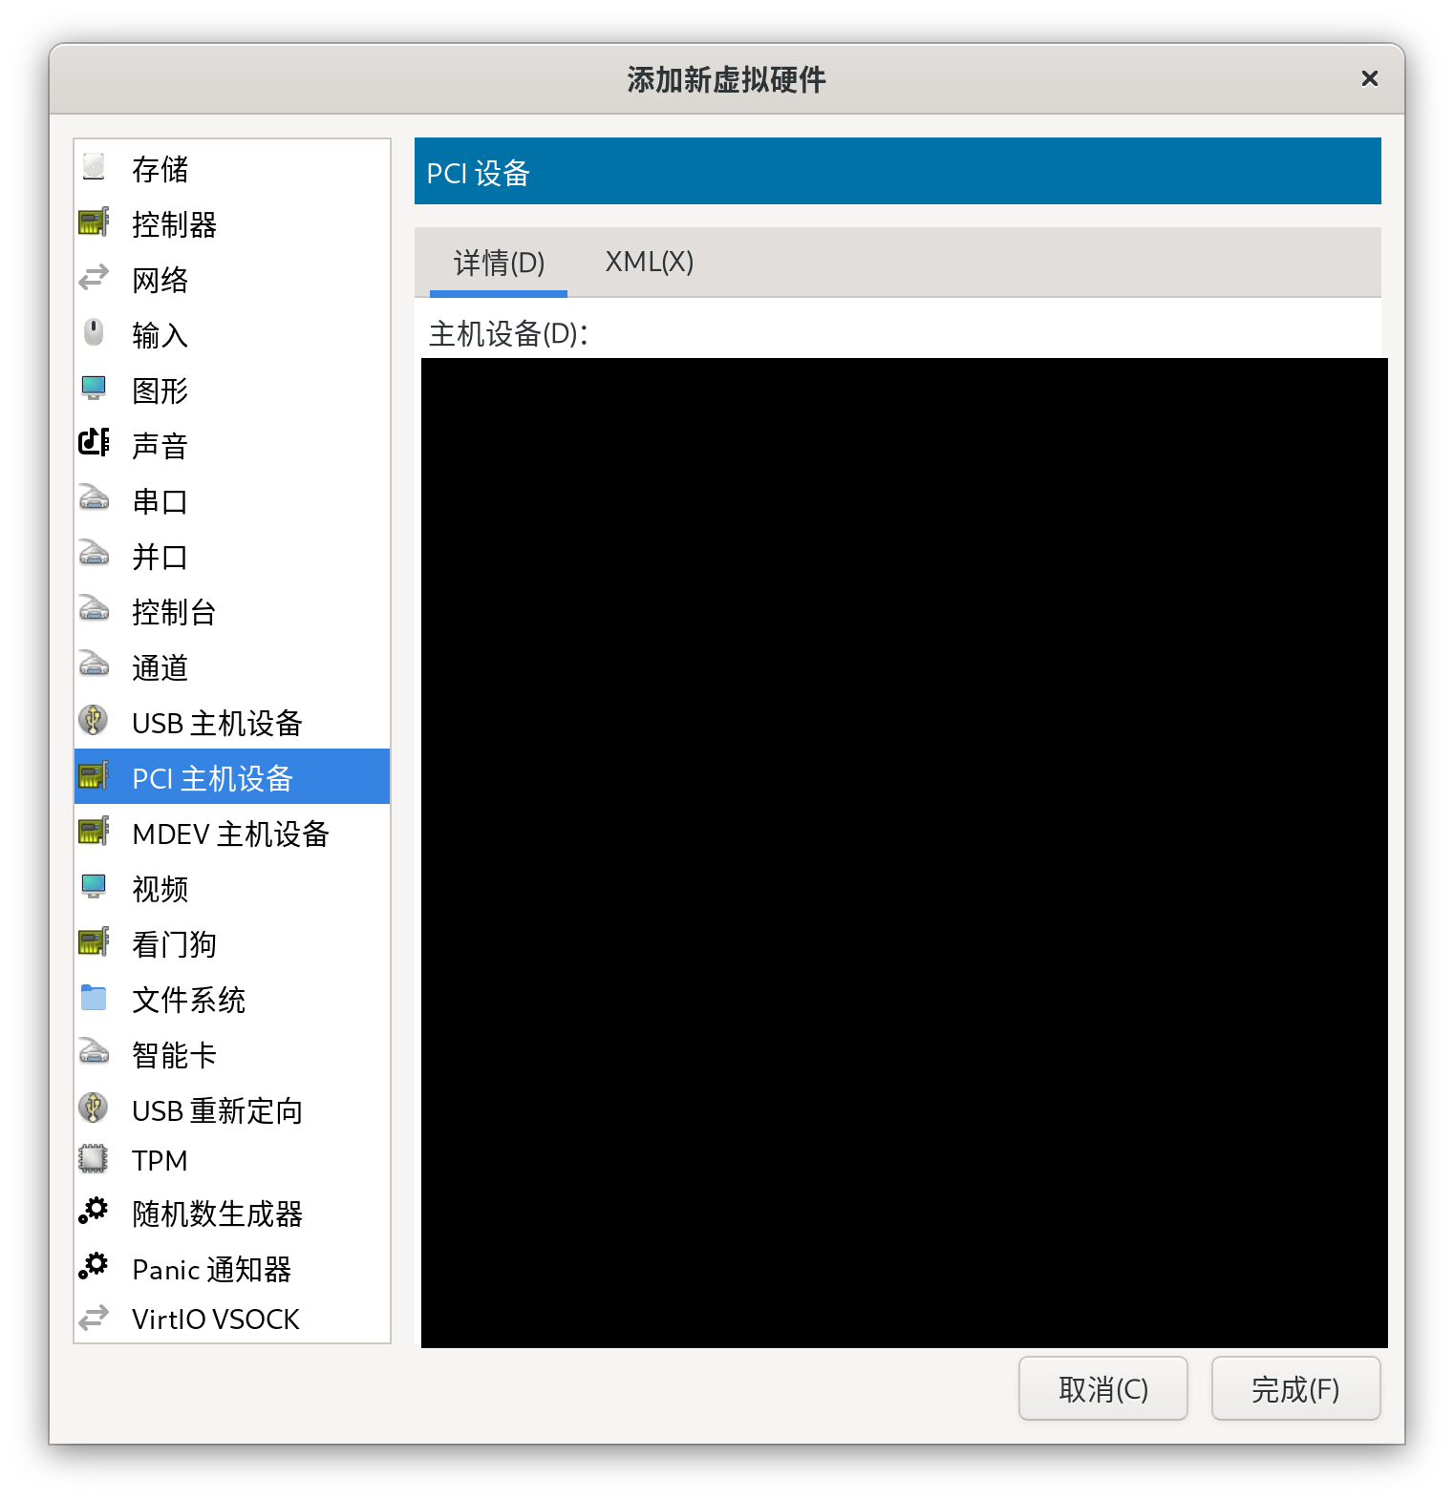Viewport: 1454px width, 1499px height.
Task: Click the parallel port icon beside 并口
Action: (x=94, y=553)
